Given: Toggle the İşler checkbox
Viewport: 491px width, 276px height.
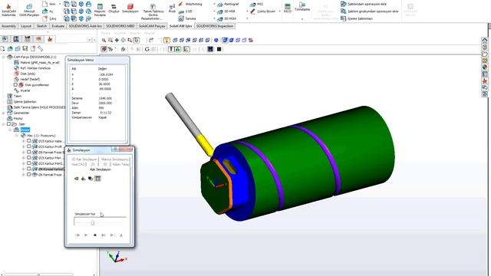Looking at the screenshot, I should [x=8, y=124].
